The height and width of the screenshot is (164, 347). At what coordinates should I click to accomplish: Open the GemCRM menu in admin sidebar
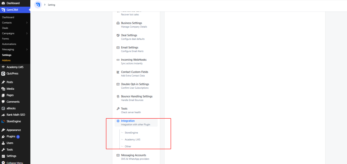(x=15, y=10)
